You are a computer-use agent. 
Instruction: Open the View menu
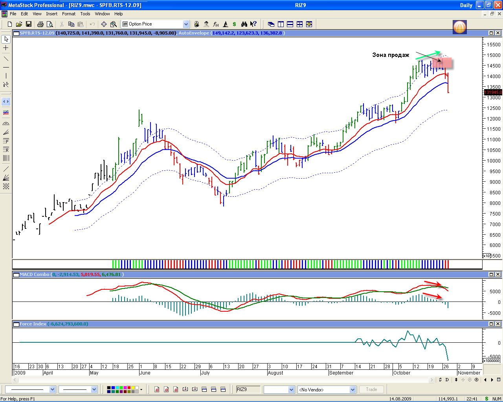[x=37, y=14]
